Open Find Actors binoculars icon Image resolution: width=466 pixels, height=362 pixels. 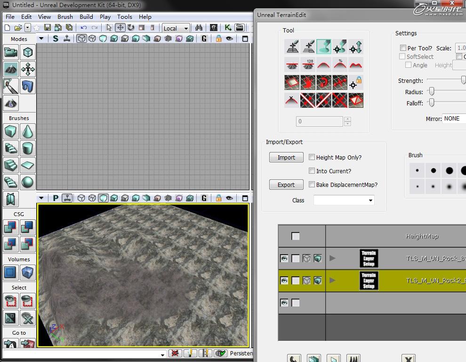coord(199,28)
